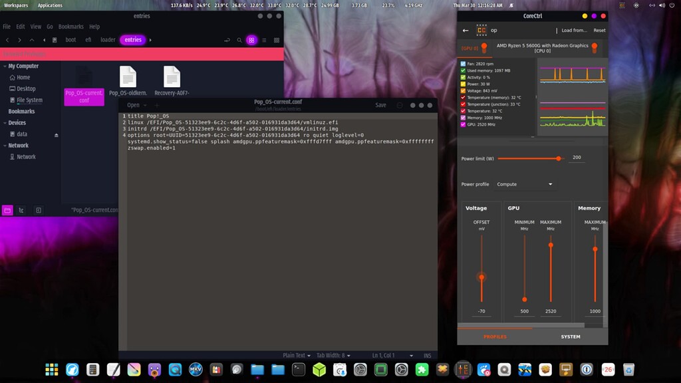
Task: Toggle the GPU 2520 MHz graph checkbox
Action: click(x=463, y=124)
